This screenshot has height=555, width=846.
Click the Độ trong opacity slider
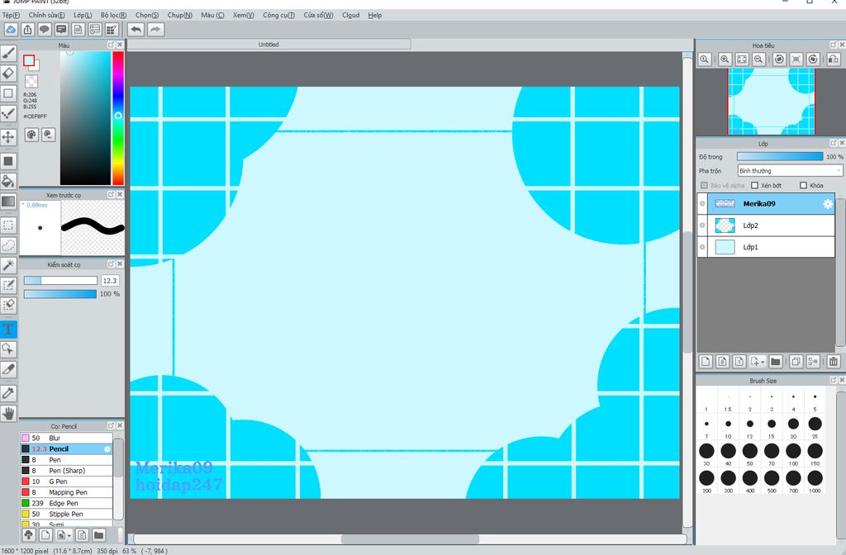[x=780, y=156]
